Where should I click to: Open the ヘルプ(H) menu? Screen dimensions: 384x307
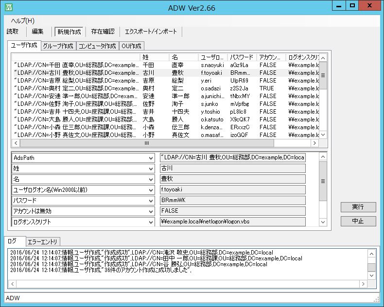tap(23, 21)
